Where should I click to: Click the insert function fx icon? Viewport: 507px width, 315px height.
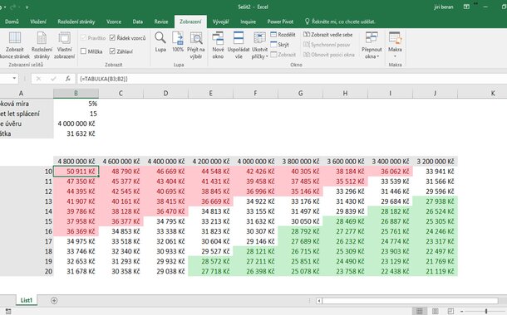[67, 79]
